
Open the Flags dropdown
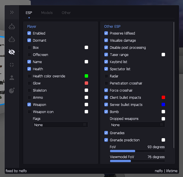[60, 125]
